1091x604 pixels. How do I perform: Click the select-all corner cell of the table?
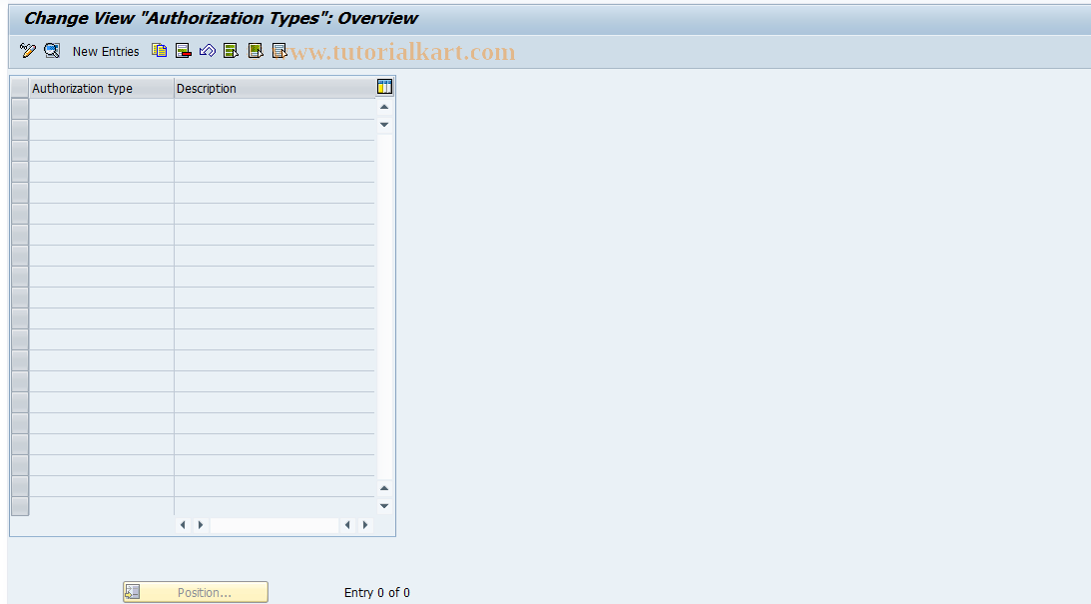[20, 89]
